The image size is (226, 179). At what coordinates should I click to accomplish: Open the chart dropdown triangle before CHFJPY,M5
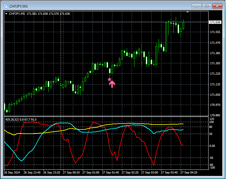tap(6, 14)
